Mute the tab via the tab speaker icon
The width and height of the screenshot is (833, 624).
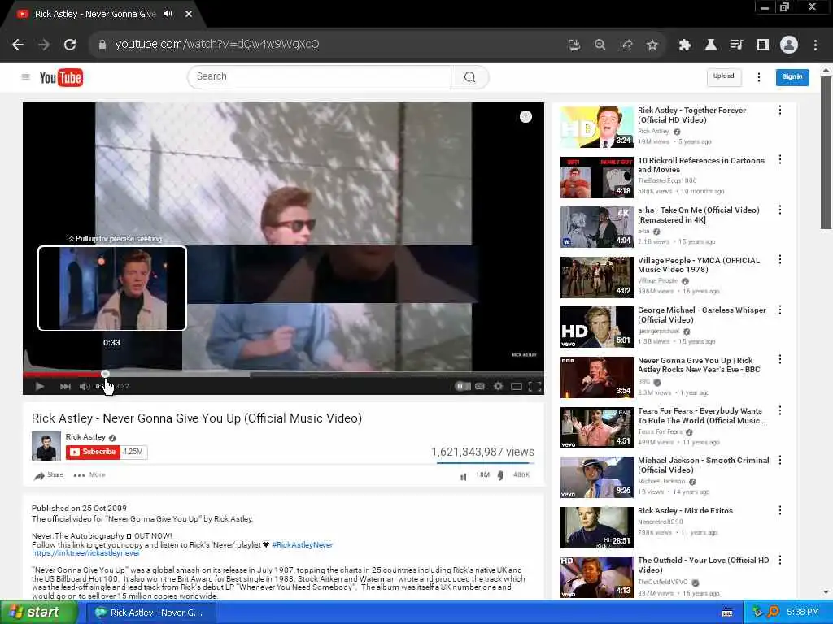tap(168, 14)
